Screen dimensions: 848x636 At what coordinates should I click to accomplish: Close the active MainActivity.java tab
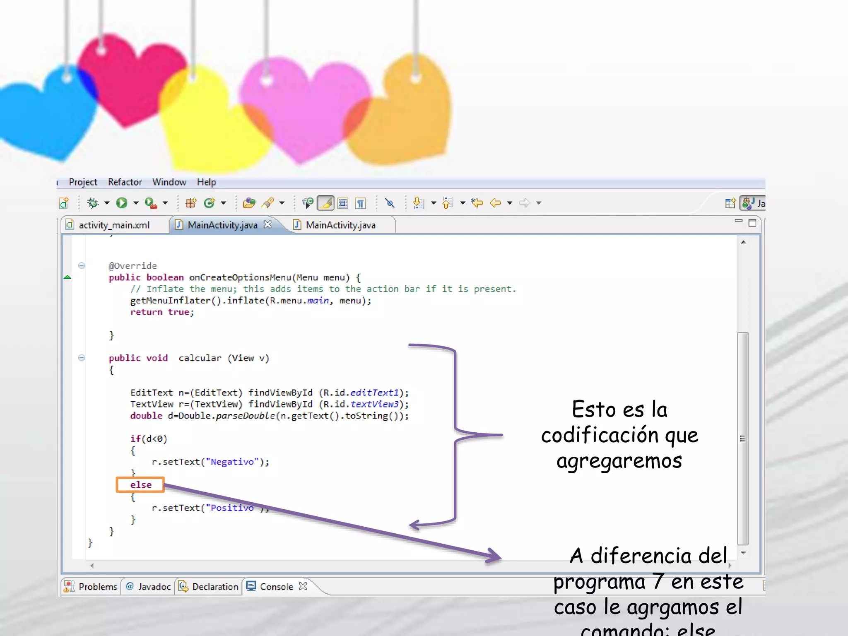coord(268,224)
